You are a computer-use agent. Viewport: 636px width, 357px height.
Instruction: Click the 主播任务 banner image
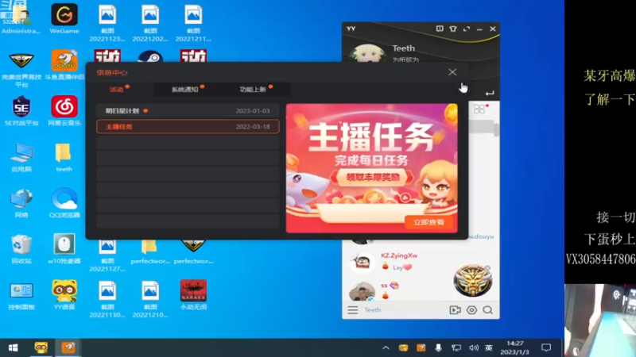371,168
